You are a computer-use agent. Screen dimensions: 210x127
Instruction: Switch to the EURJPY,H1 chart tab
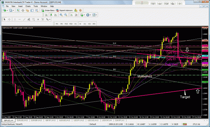pos(120,120)
